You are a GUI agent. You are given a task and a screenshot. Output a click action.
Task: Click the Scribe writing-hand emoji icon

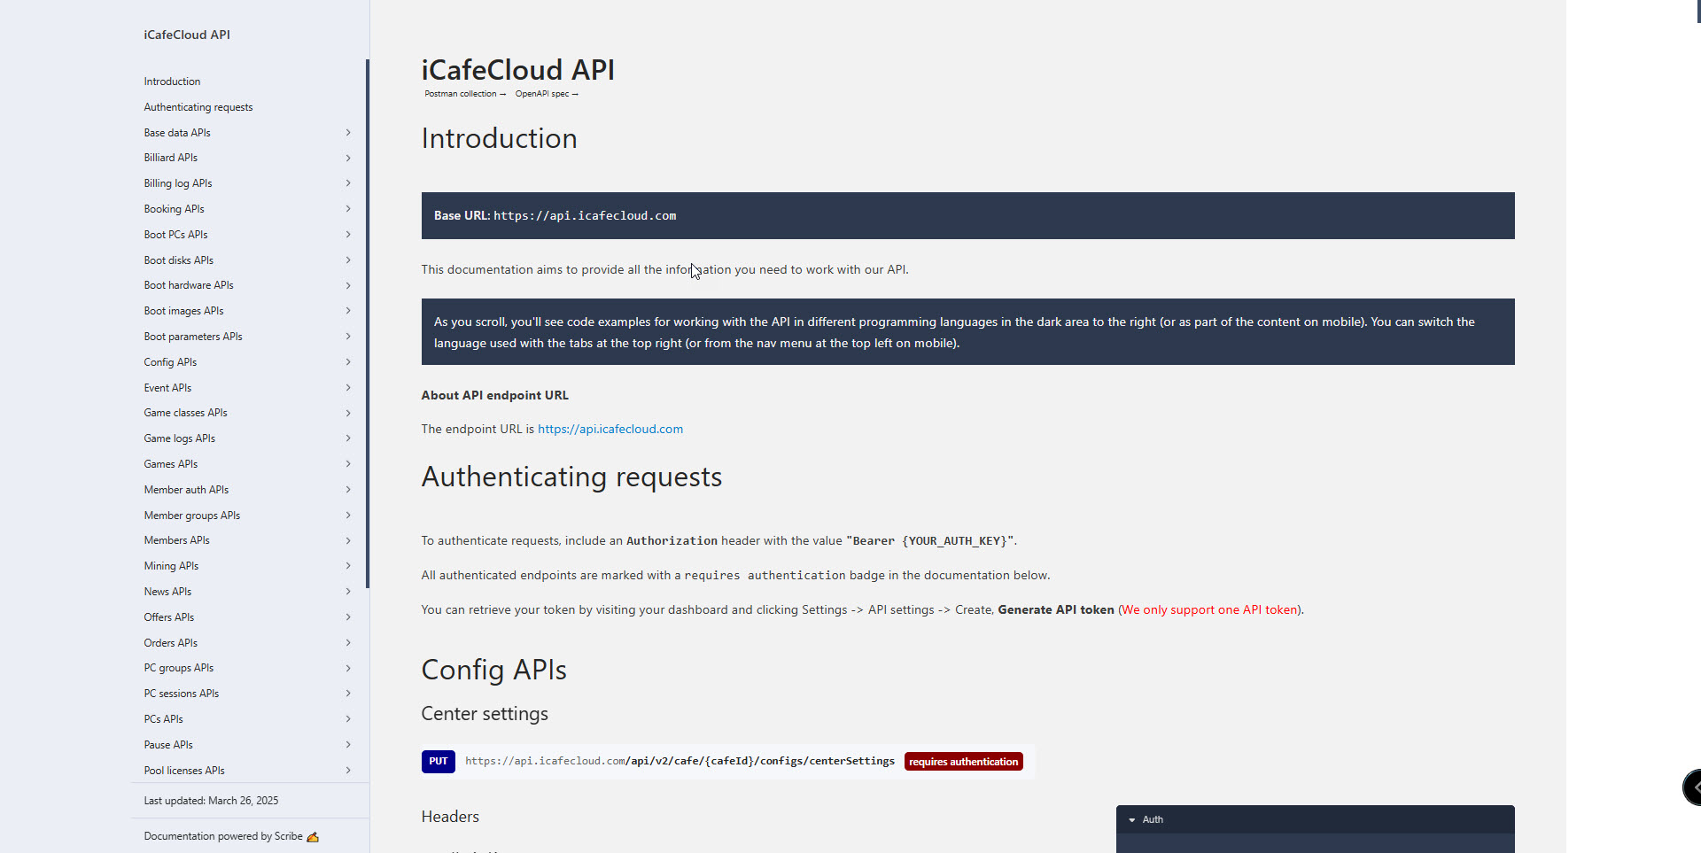pyautogui.click(x=313, y=837)
